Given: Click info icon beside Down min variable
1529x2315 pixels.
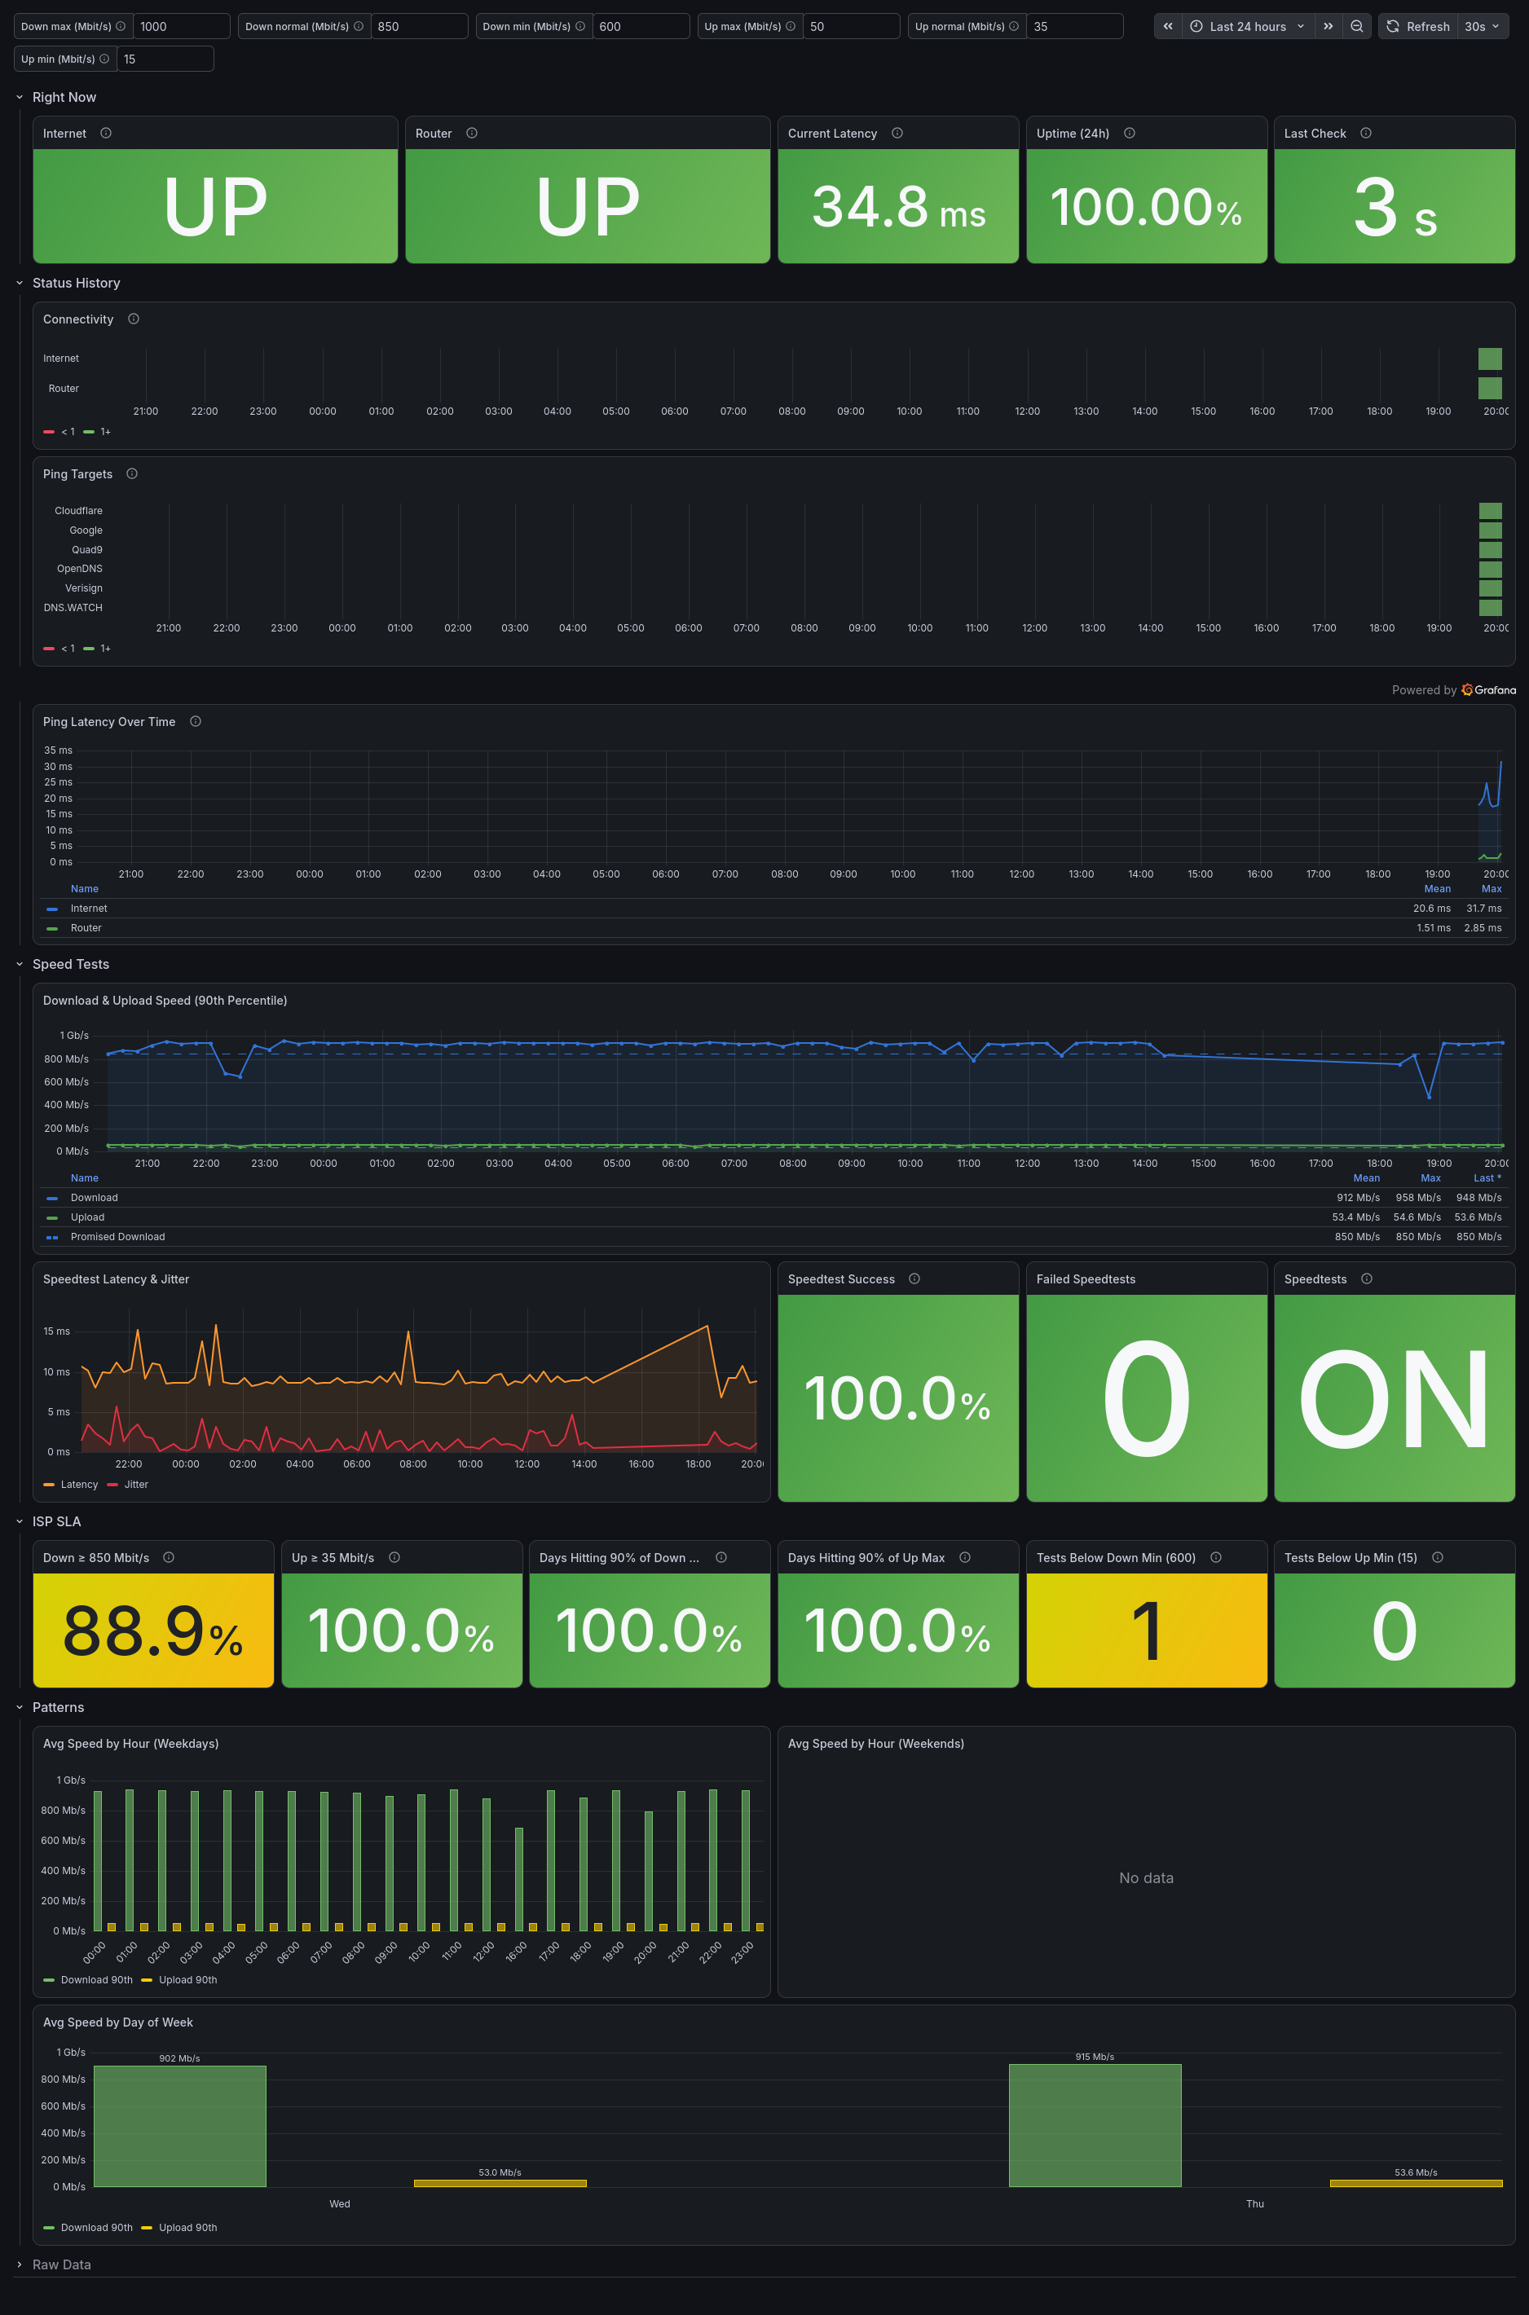Looking at the screenshot, I should pos(580,26).
